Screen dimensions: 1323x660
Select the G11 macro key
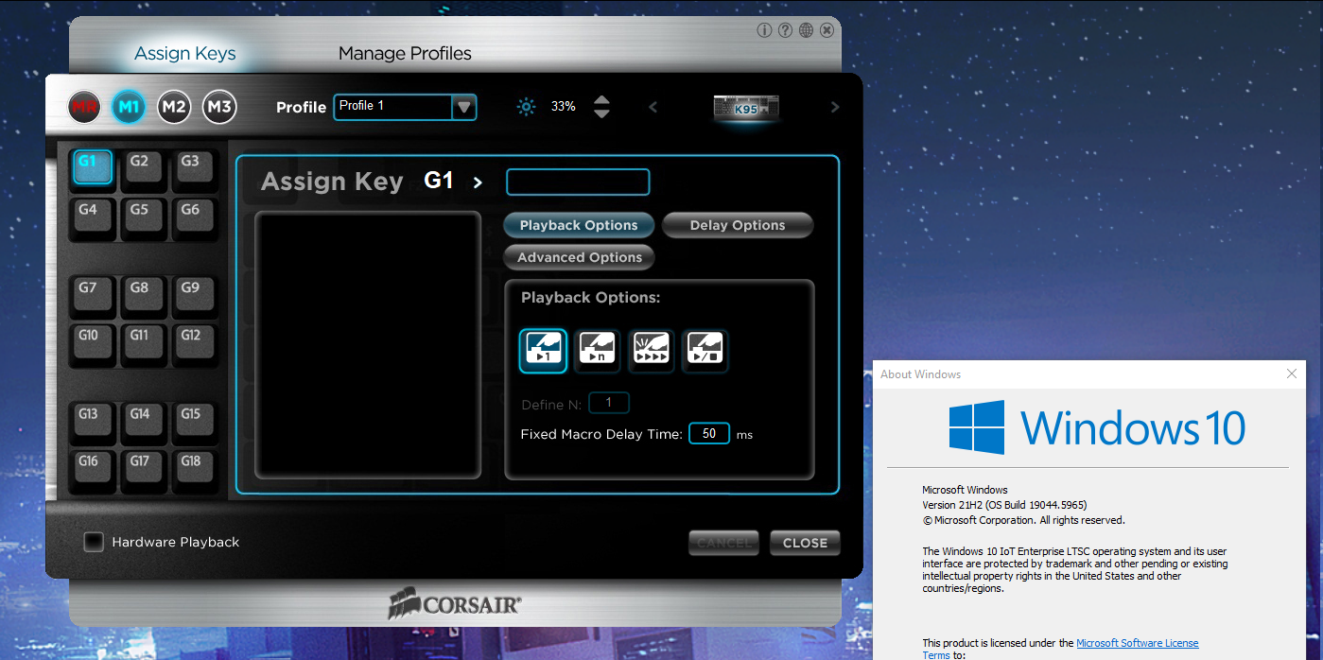[x=143, y=341]
